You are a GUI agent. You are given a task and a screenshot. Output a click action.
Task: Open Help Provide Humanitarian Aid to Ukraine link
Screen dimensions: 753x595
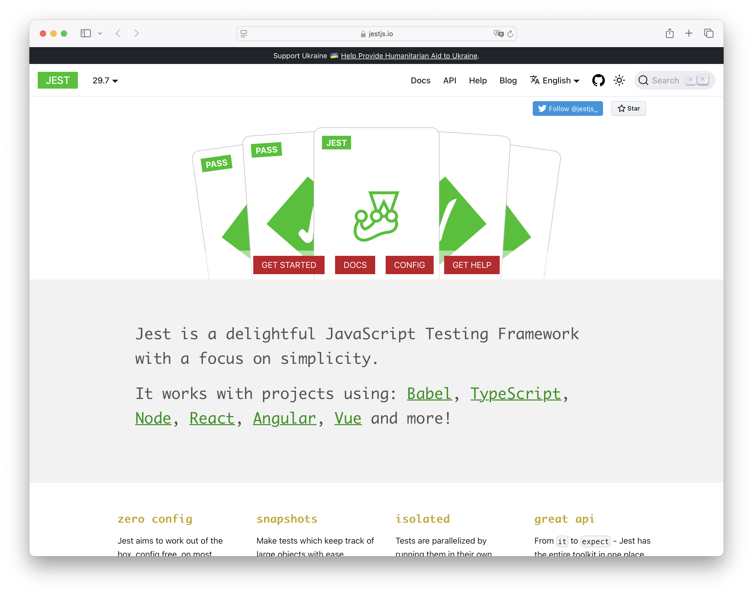[409, 56]
